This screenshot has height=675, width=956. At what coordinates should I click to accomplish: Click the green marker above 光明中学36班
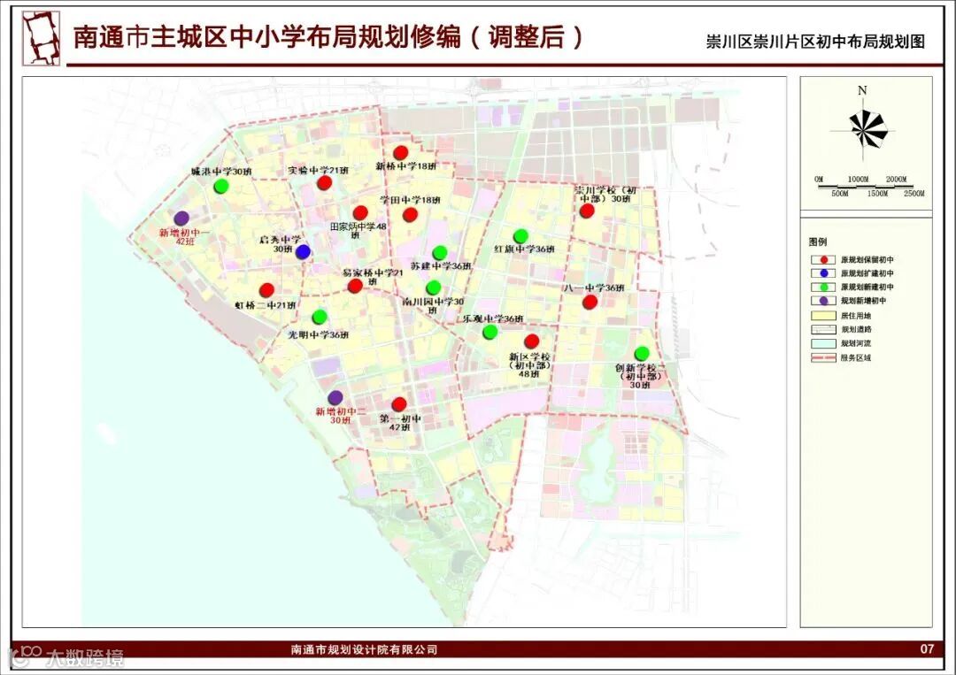tap(320, 317)
